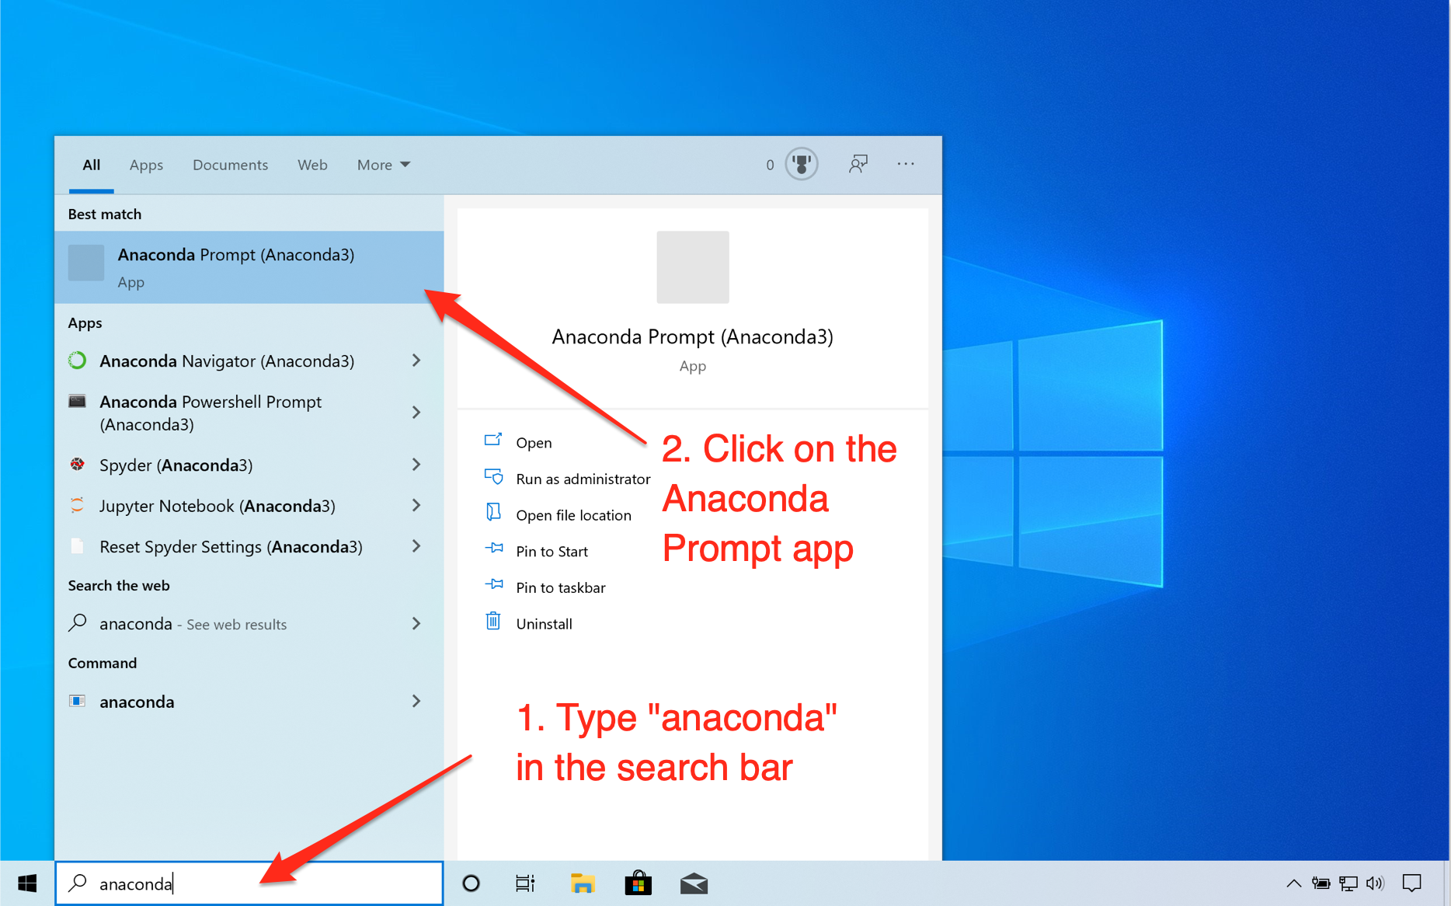
Task: Expand Jupyter Notebook result chevron
Action: 416,506
